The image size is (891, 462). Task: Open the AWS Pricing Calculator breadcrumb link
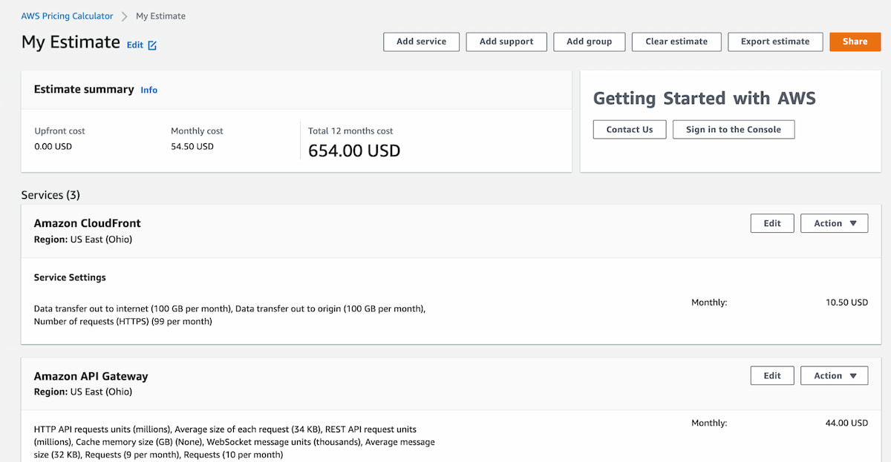(x=67, y=16)
